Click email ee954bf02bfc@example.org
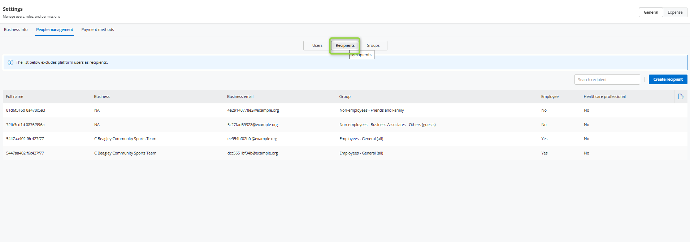Image resolution: width=690 pixels, height=242 pixels. click(x=252, y=139)
